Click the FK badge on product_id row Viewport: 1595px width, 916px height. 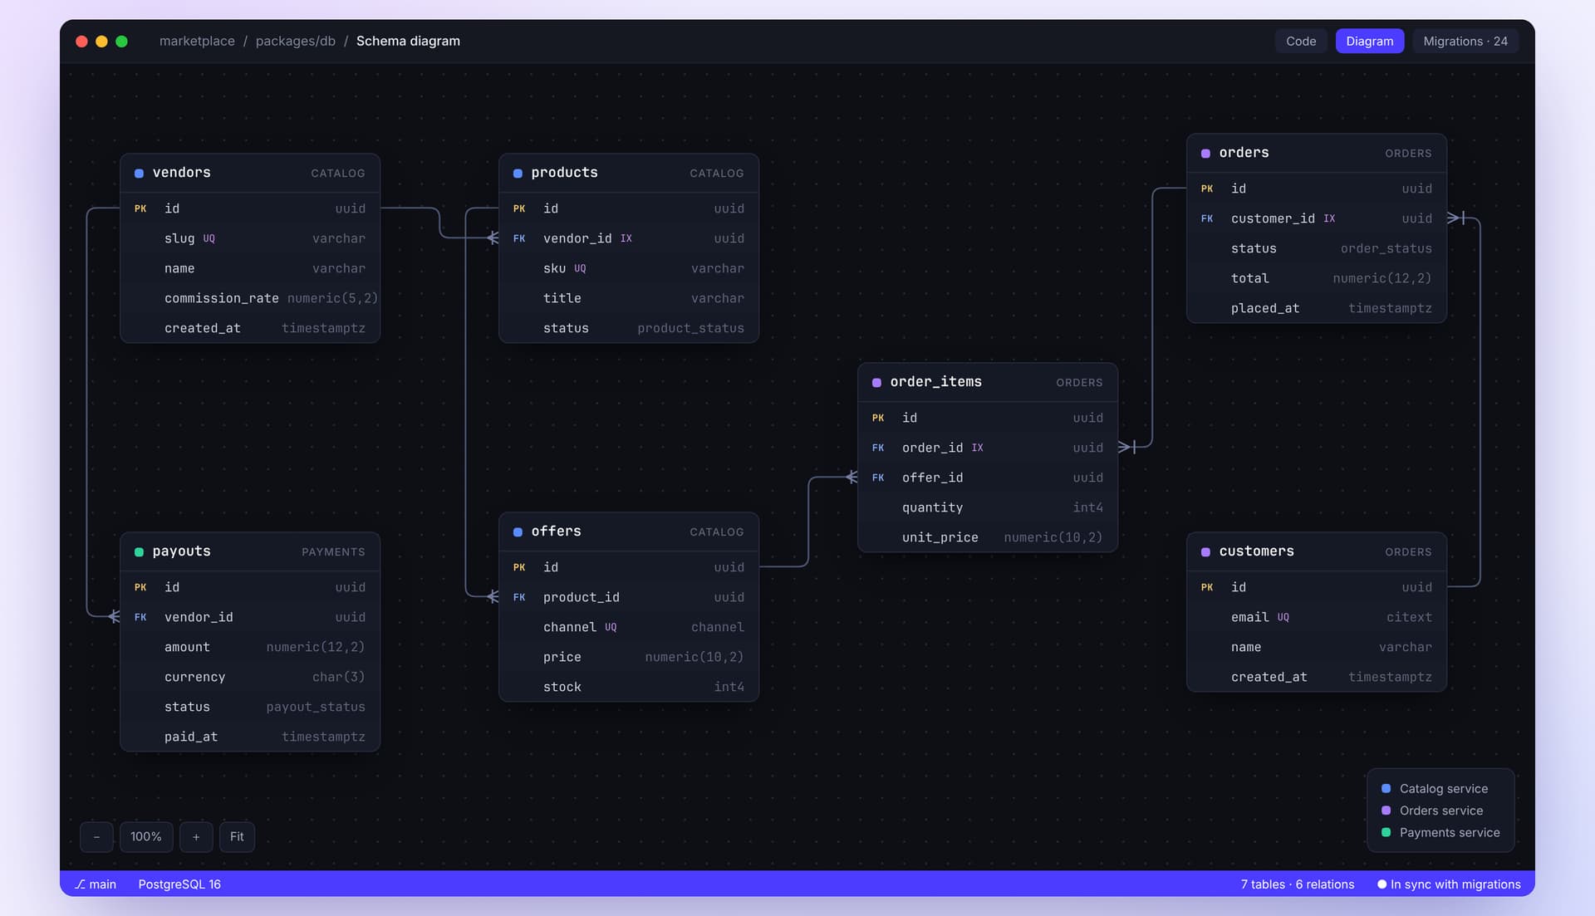point(519,597)
